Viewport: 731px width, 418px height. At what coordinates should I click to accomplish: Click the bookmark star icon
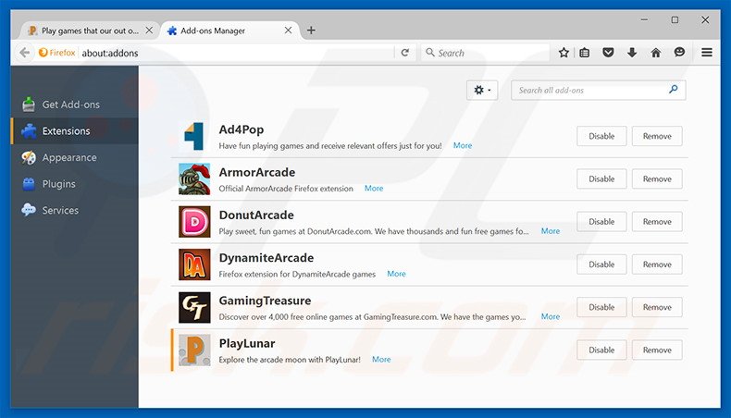pyautogui.click(x=564, y=53)
